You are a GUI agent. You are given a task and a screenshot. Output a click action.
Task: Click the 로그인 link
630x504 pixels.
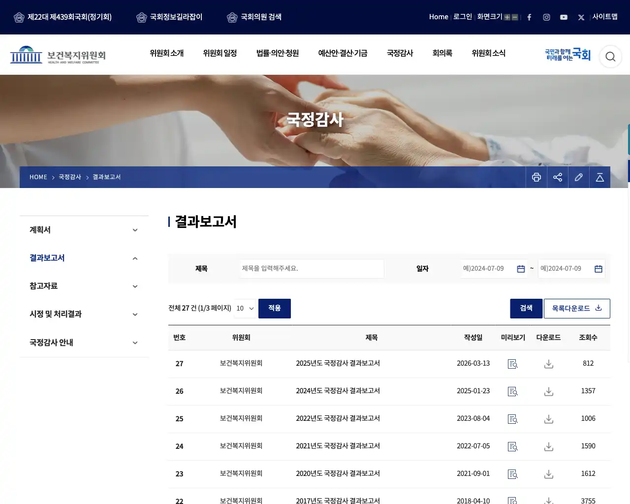point(463,17)
